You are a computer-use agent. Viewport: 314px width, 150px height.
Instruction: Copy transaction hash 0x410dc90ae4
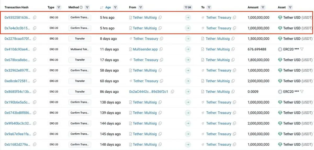pos(35,49)
